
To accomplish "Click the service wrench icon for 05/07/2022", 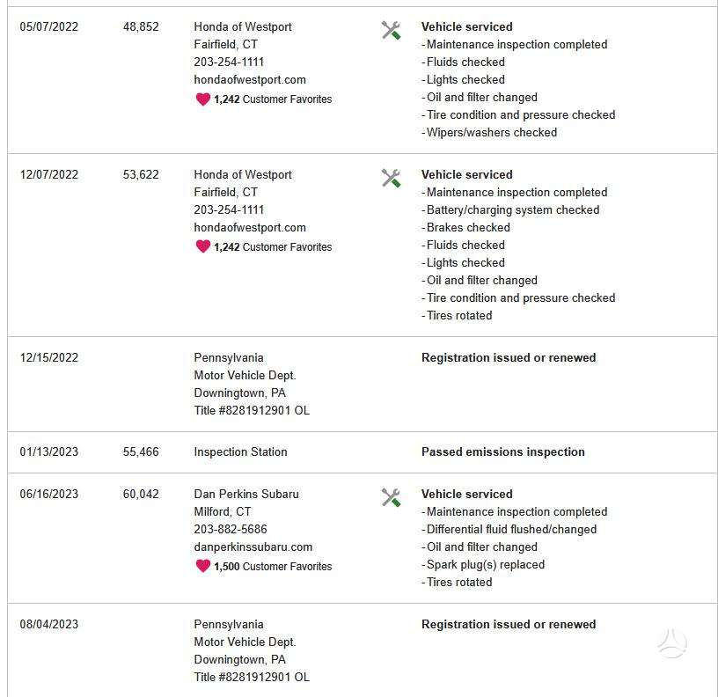I will 391,31.
